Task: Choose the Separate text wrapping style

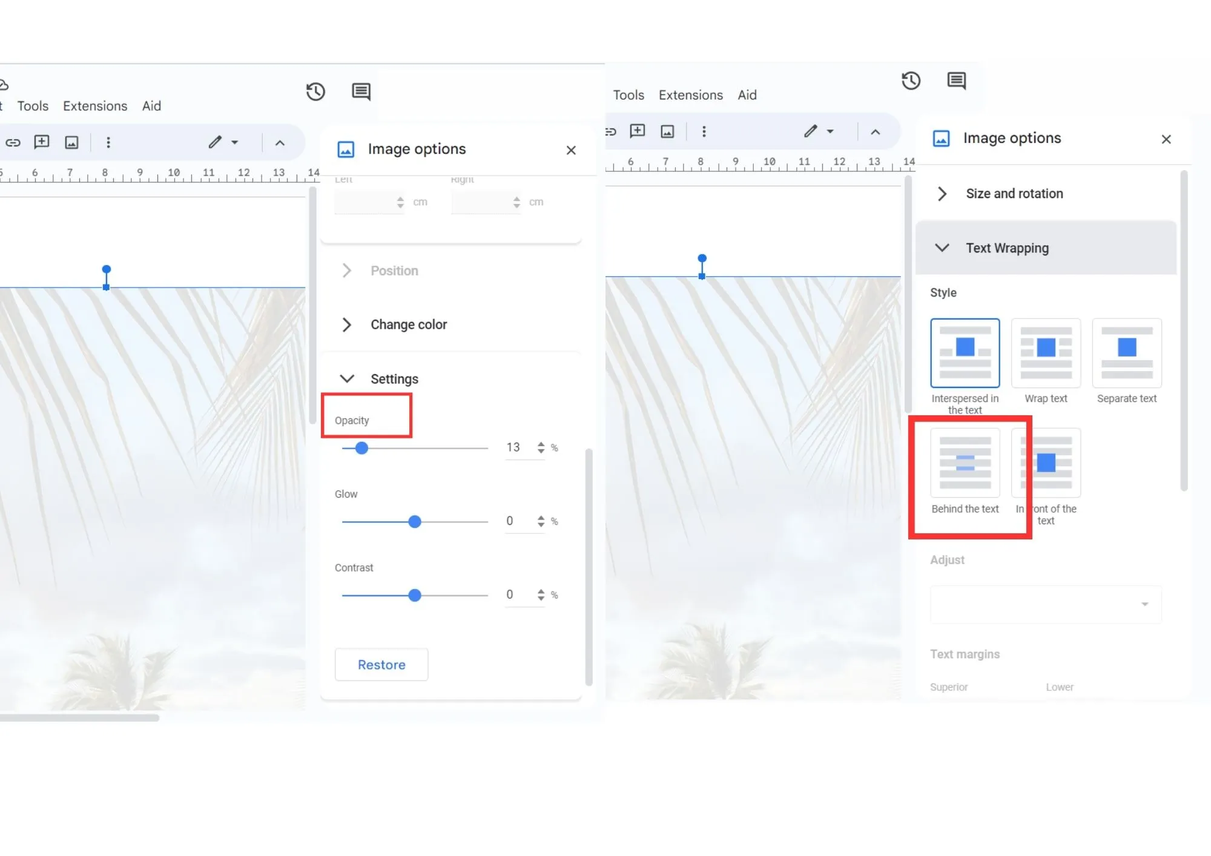Action: tap(1126, 353)
